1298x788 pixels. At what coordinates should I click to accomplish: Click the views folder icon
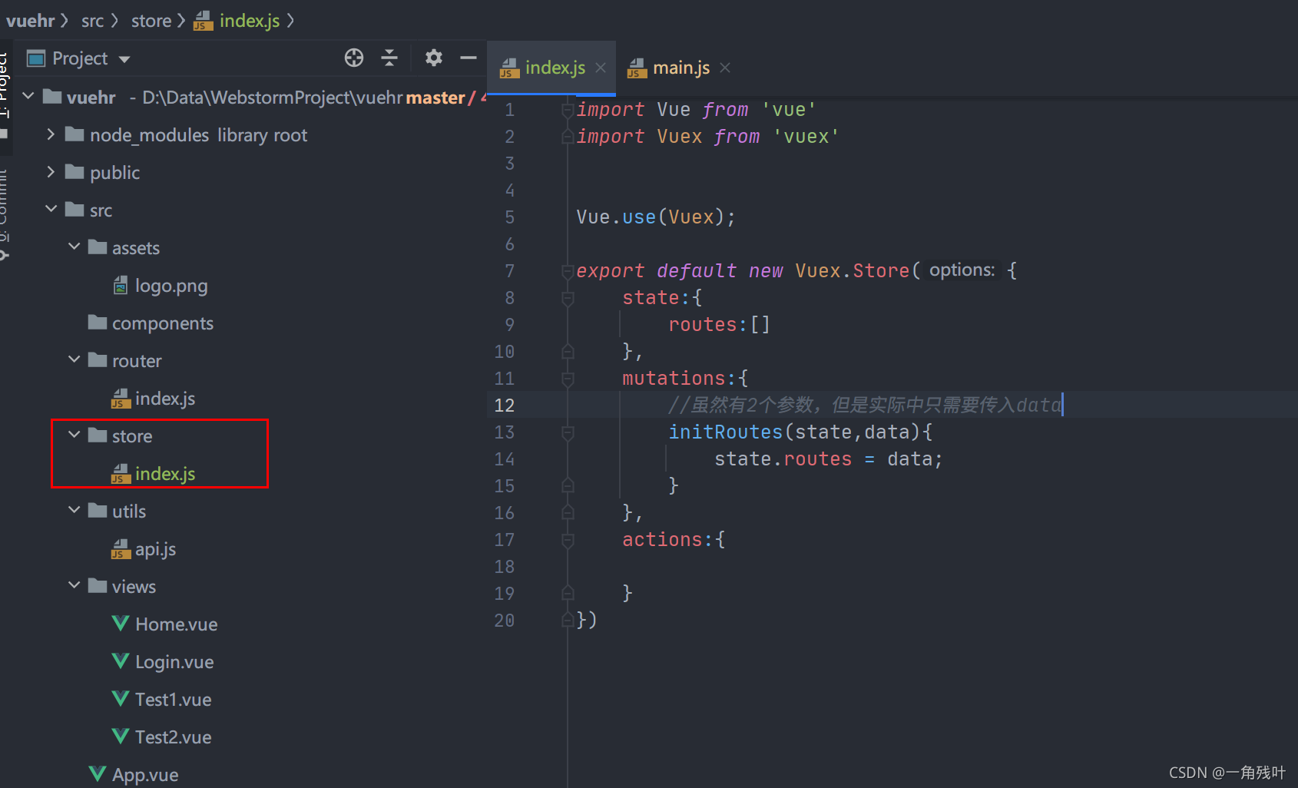pyautogui.click(x=98, y=585)
